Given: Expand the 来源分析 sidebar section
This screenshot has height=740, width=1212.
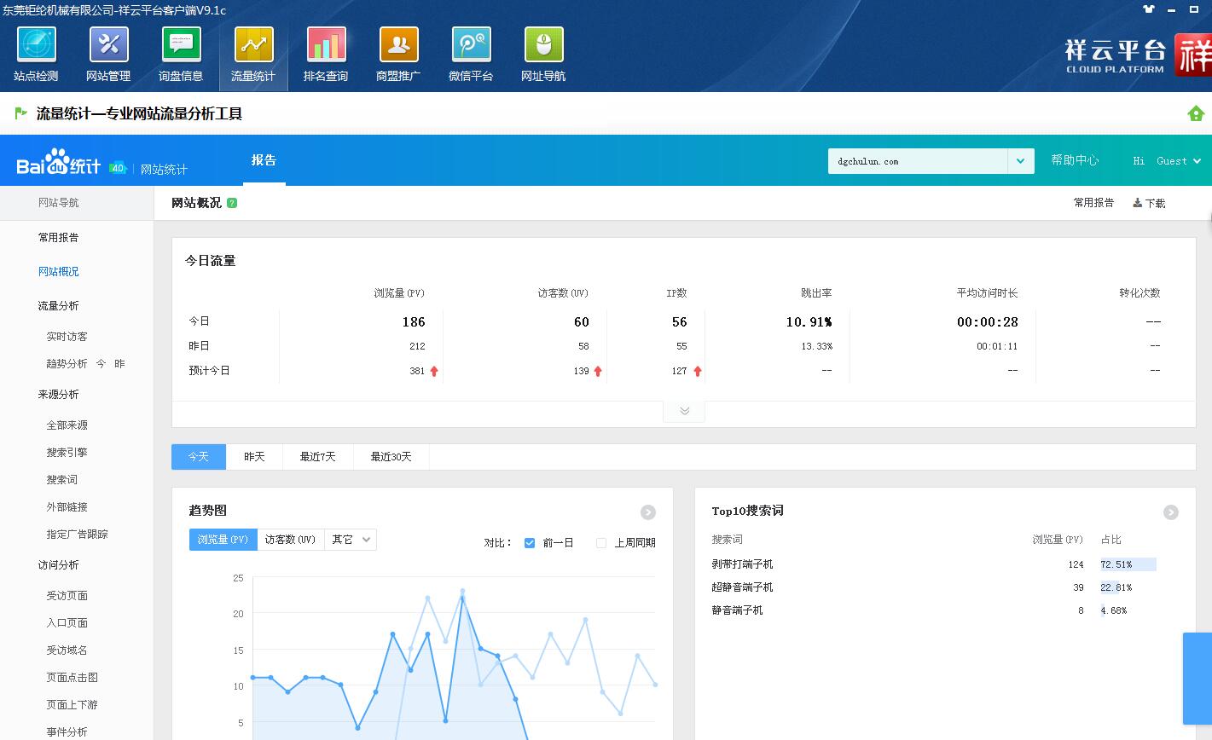Looking at the screenshot, I should 58,395.
